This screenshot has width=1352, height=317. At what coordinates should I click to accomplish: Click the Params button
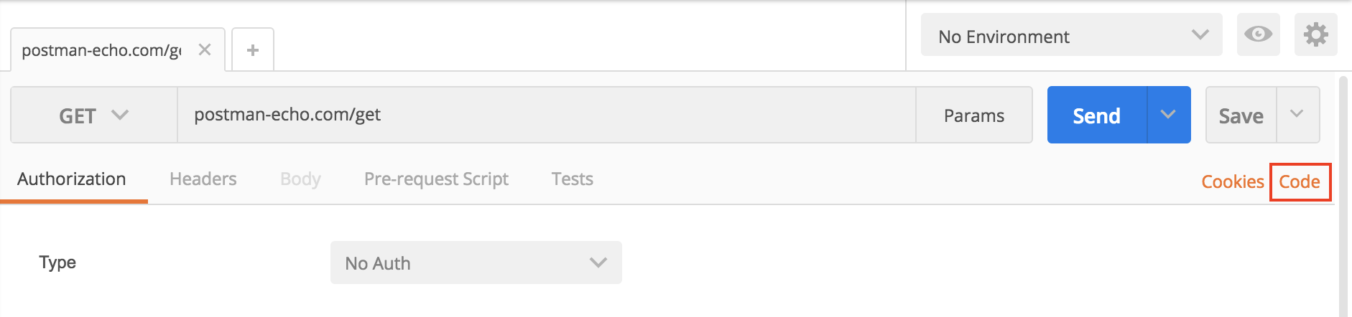click(973, 115)
